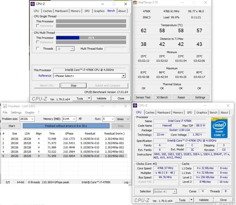Viewport: 236px width, 205px height.
Task: Click Residual (norm.) column header
Action: pos(115,133)
